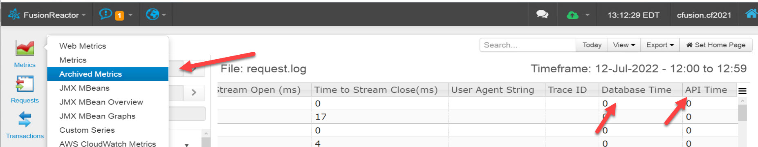This screenshot has height=147, width=758.
Task: Click the Today button
Action: [x=592, y=45]
